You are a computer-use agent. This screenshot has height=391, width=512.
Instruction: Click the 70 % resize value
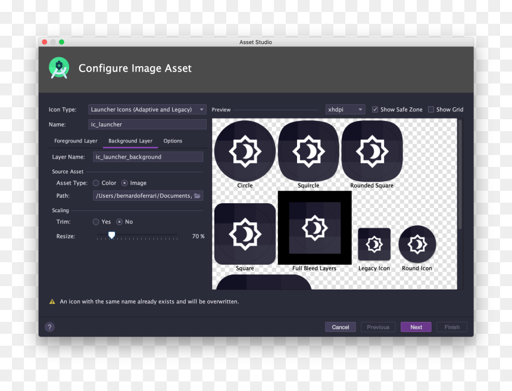point(198,237)
